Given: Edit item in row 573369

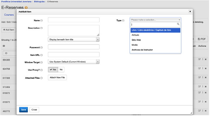Looking at the screenshot, I should pos(199,86).
